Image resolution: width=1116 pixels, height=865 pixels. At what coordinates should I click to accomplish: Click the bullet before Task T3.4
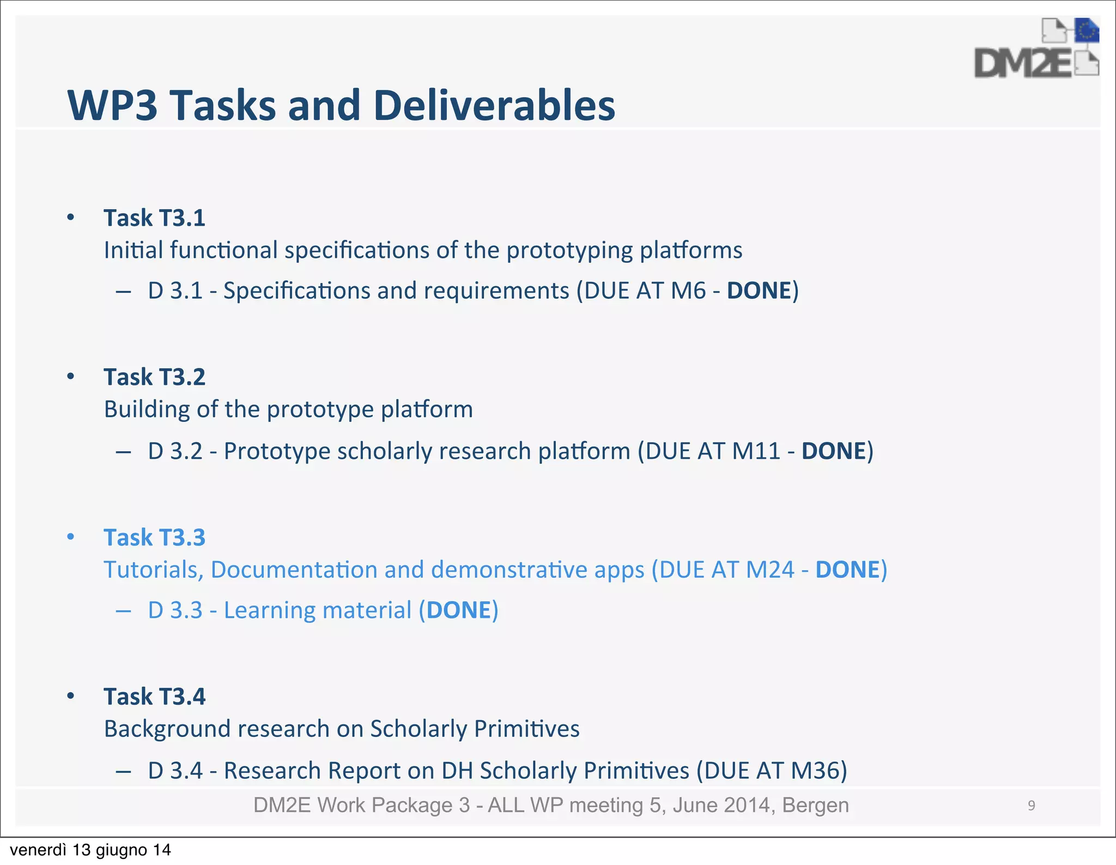[71, 696]
